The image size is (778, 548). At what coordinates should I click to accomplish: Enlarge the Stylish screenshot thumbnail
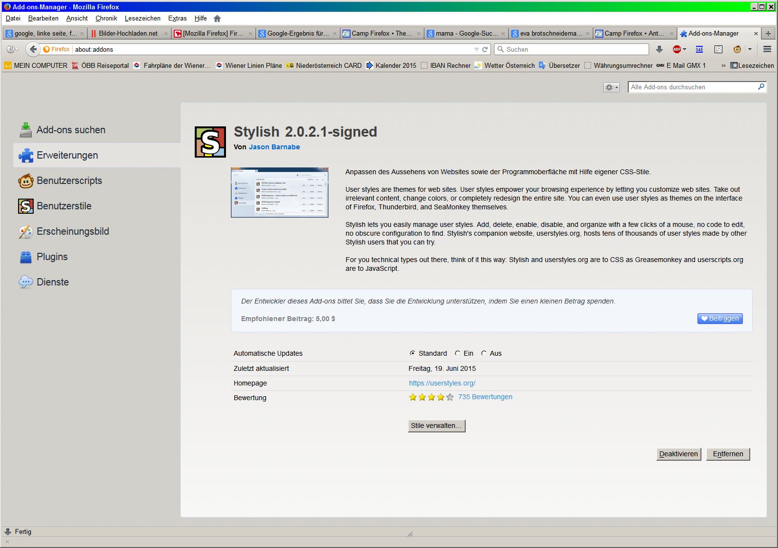(x=280, y=192)
